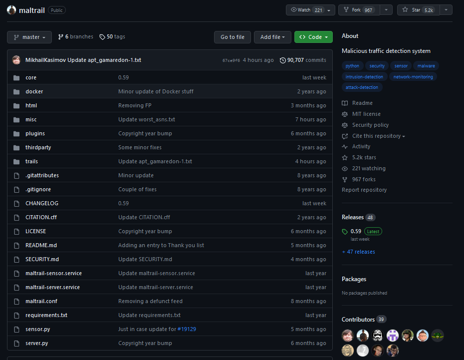
Task: Open the dropdown arrow next to Fork
Action: tap(386, 10)
